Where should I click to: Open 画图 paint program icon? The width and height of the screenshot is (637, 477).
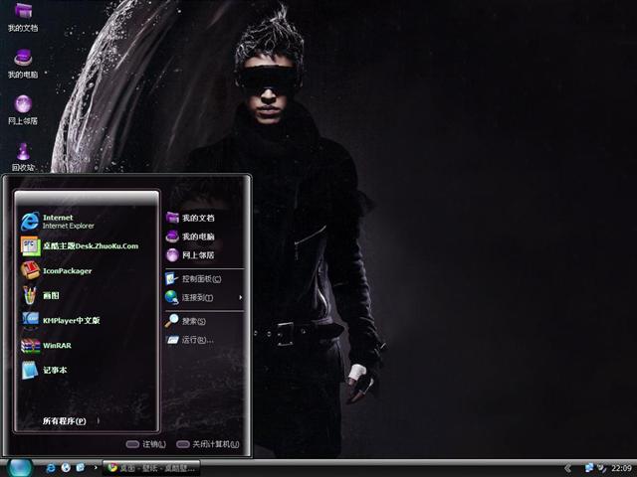coord(30,295)
